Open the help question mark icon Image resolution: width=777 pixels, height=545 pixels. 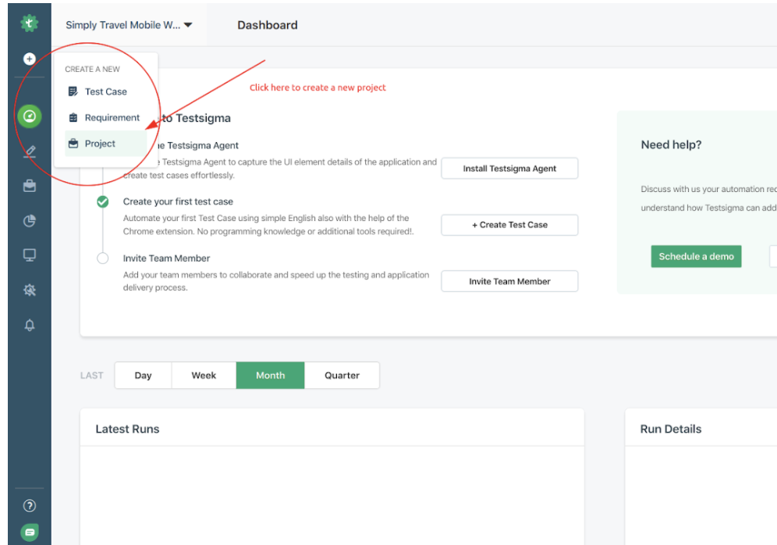pyautogui.click(x=30, y=506)
